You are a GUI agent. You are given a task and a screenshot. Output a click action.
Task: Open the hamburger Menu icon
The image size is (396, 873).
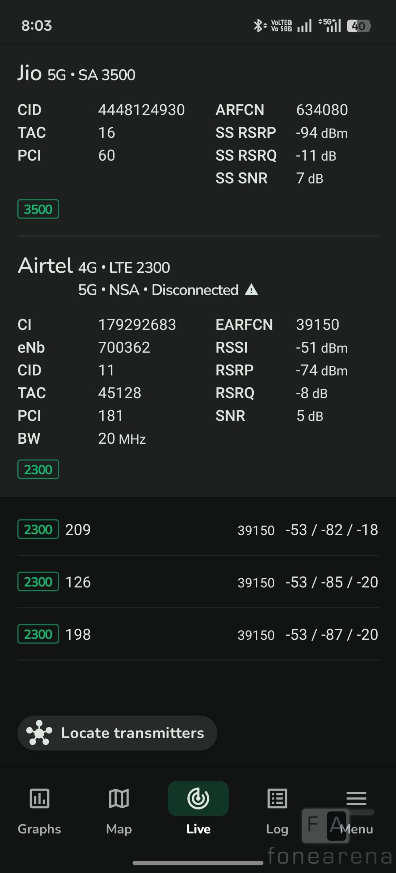pyautogui.click(x=356, y=799)
